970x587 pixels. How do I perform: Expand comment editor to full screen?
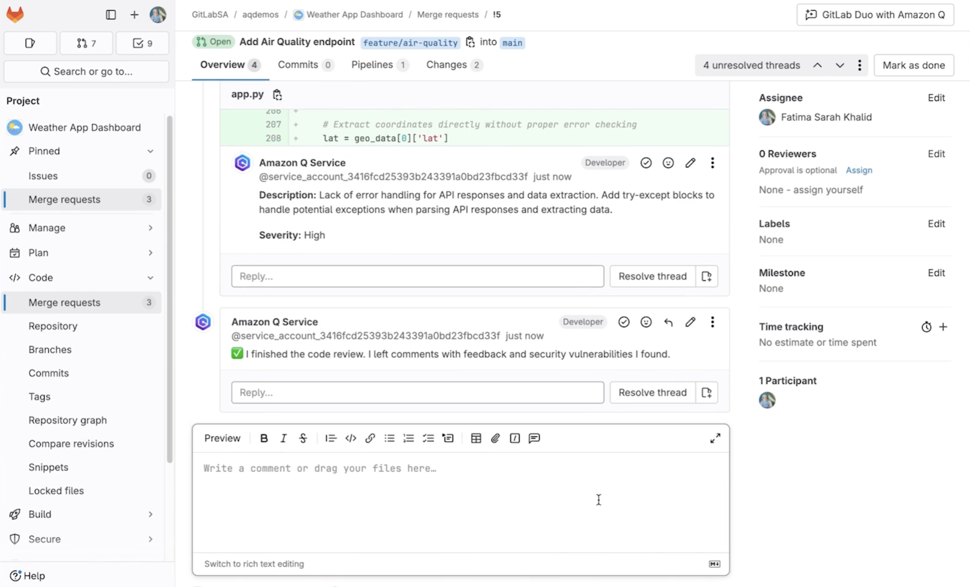(x=715, y=438)
